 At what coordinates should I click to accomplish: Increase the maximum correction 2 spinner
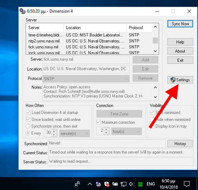106,129
